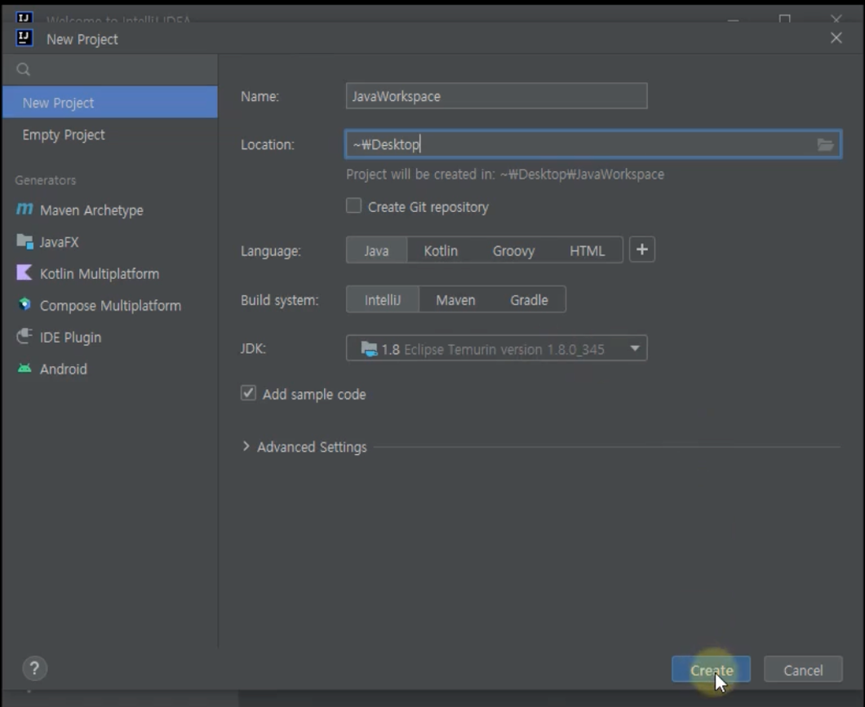Click the Compose Multiplatform icon
The image size is (865, 707).
point(24,304)
